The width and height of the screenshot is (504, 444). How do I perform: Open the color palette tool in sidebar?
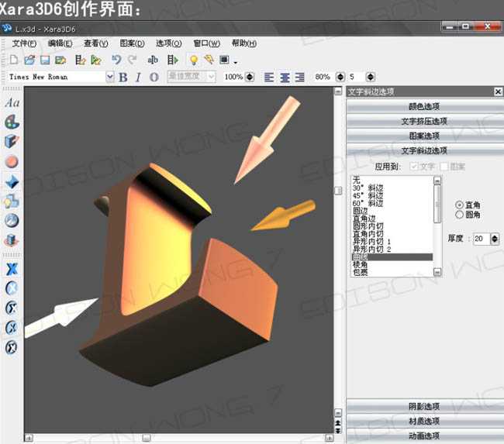click(12, 122)
